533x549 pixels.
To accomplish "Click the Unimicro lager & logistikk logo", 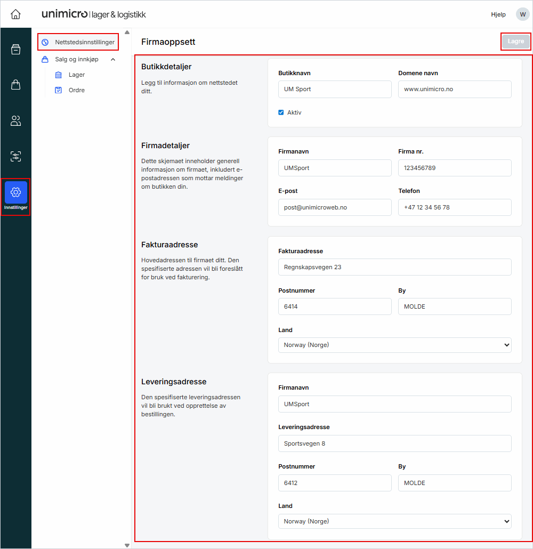I will (93, 14).
